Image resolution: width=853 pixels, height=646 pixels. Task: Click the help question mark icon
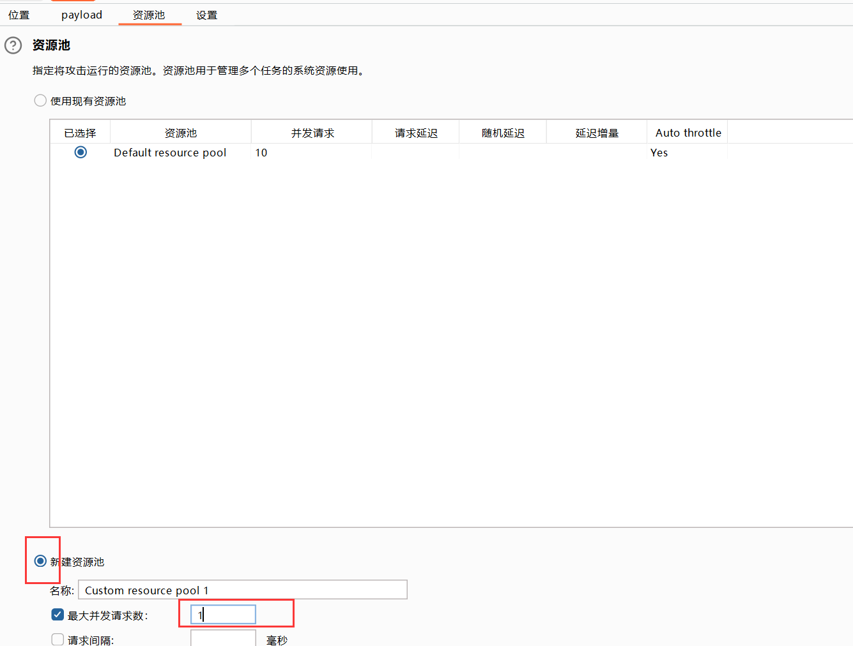(13, 45)
